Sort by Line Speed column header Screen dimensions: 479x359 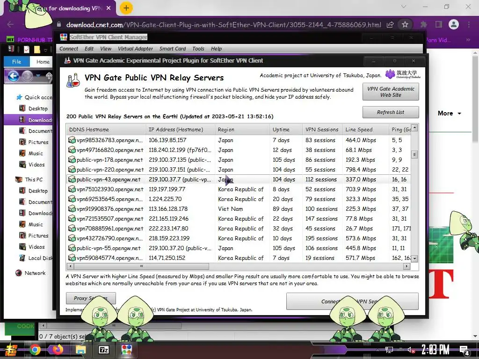365,129
